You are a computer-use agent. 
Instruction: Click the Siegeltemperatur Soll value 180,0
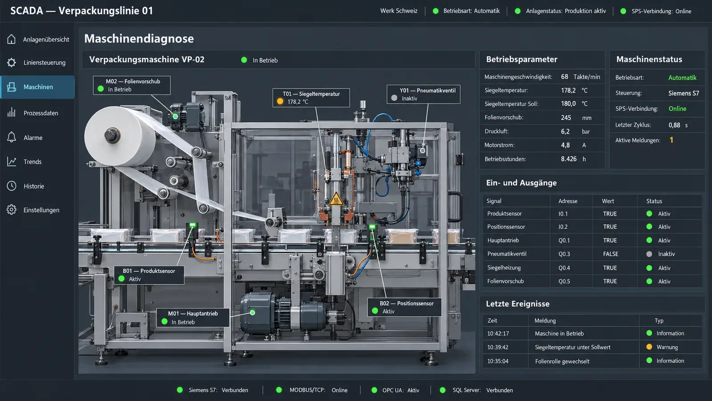pos(568,103)
